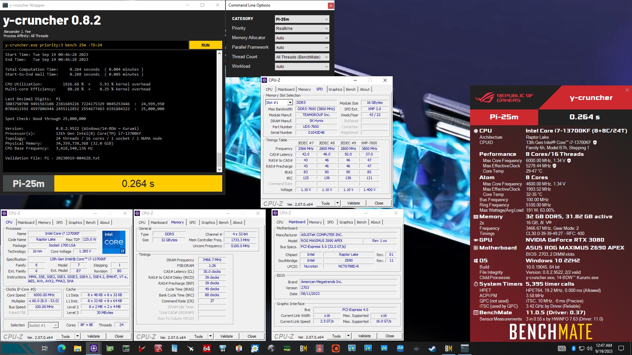This screenshot has height=355, width=632.
Task: Click the console scrollbar up arrow
Action: 219,53
